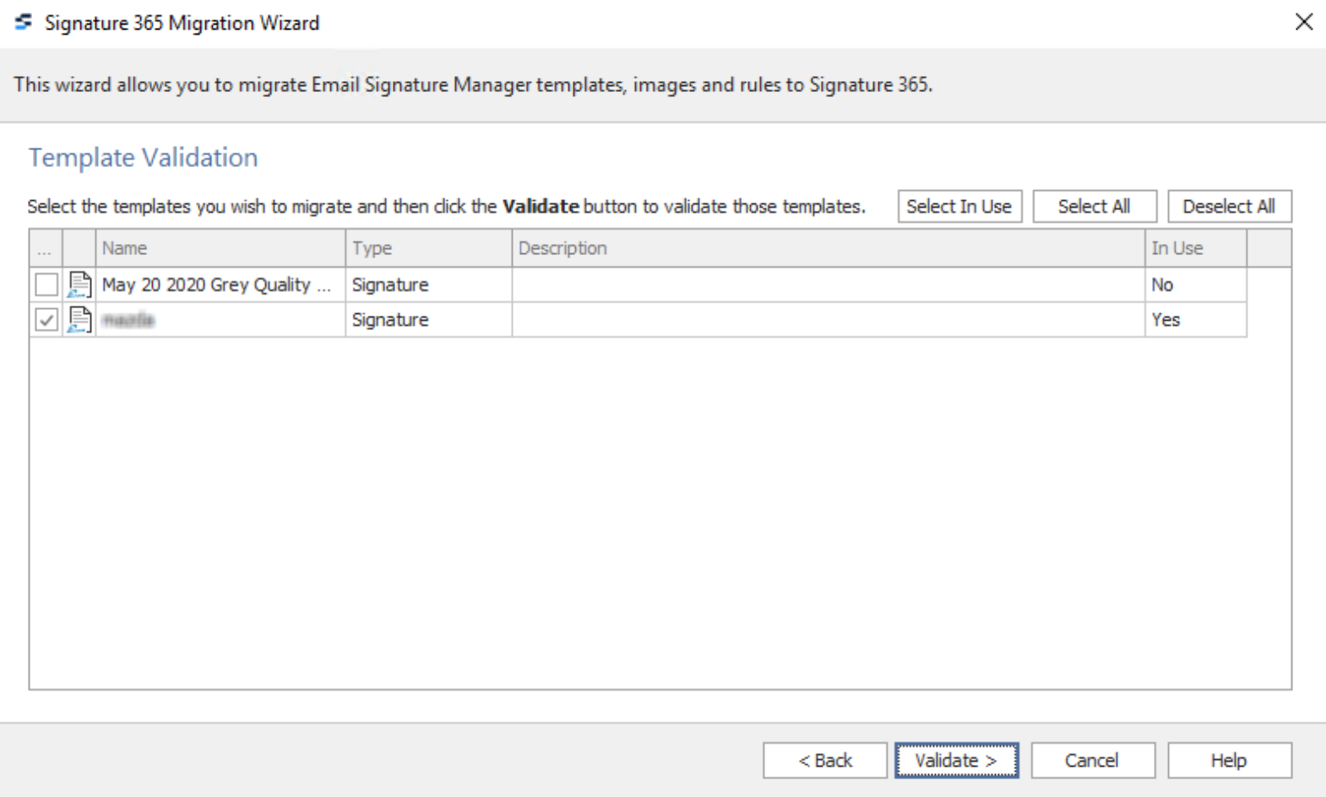Sort by the Name column header

(220, 248)
